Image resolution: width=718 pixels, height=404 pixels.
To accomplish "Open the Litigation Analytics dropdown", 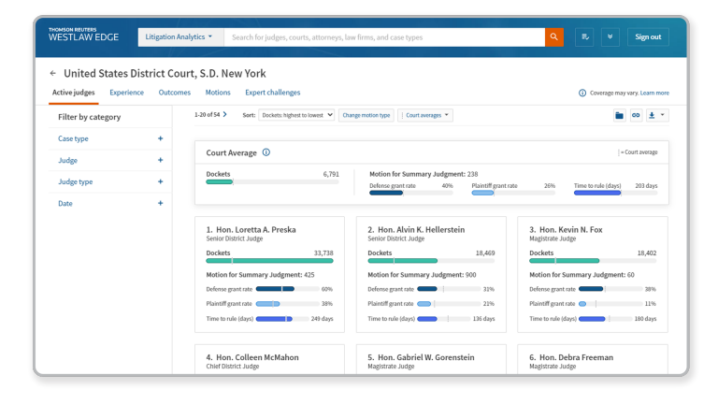I will click(180, 37).
